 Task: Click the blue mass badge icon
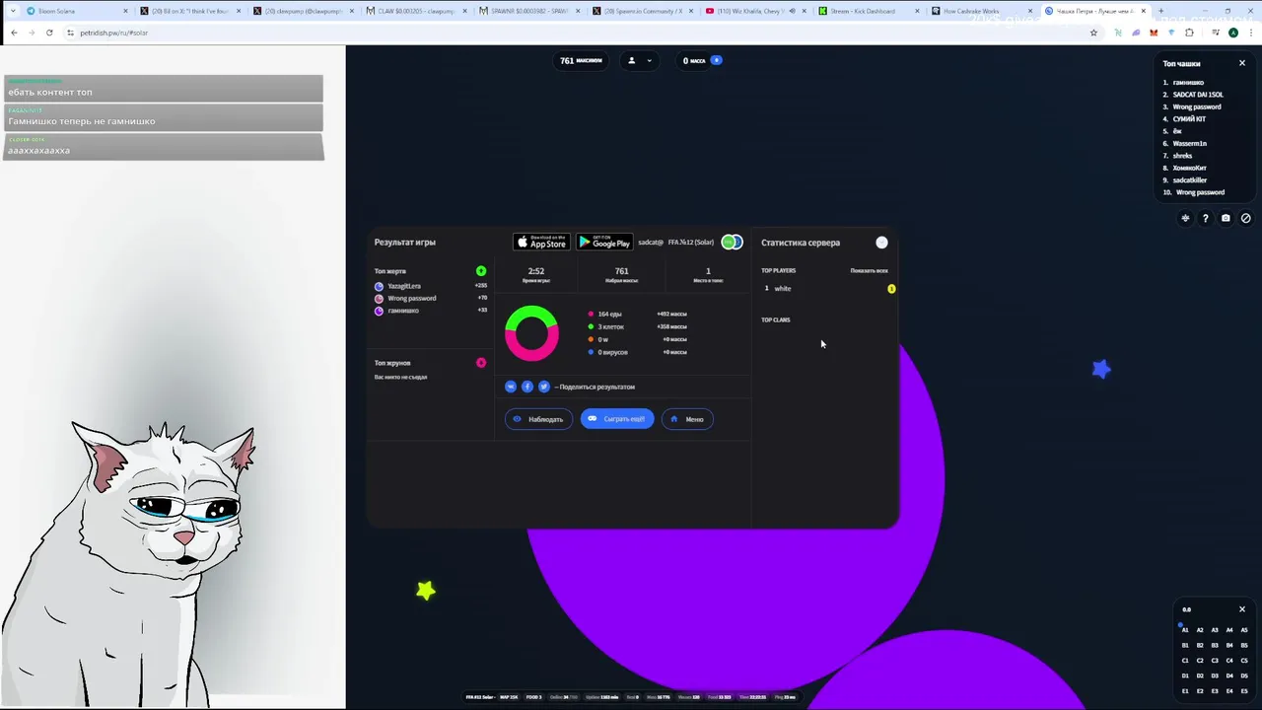[717, 60]
